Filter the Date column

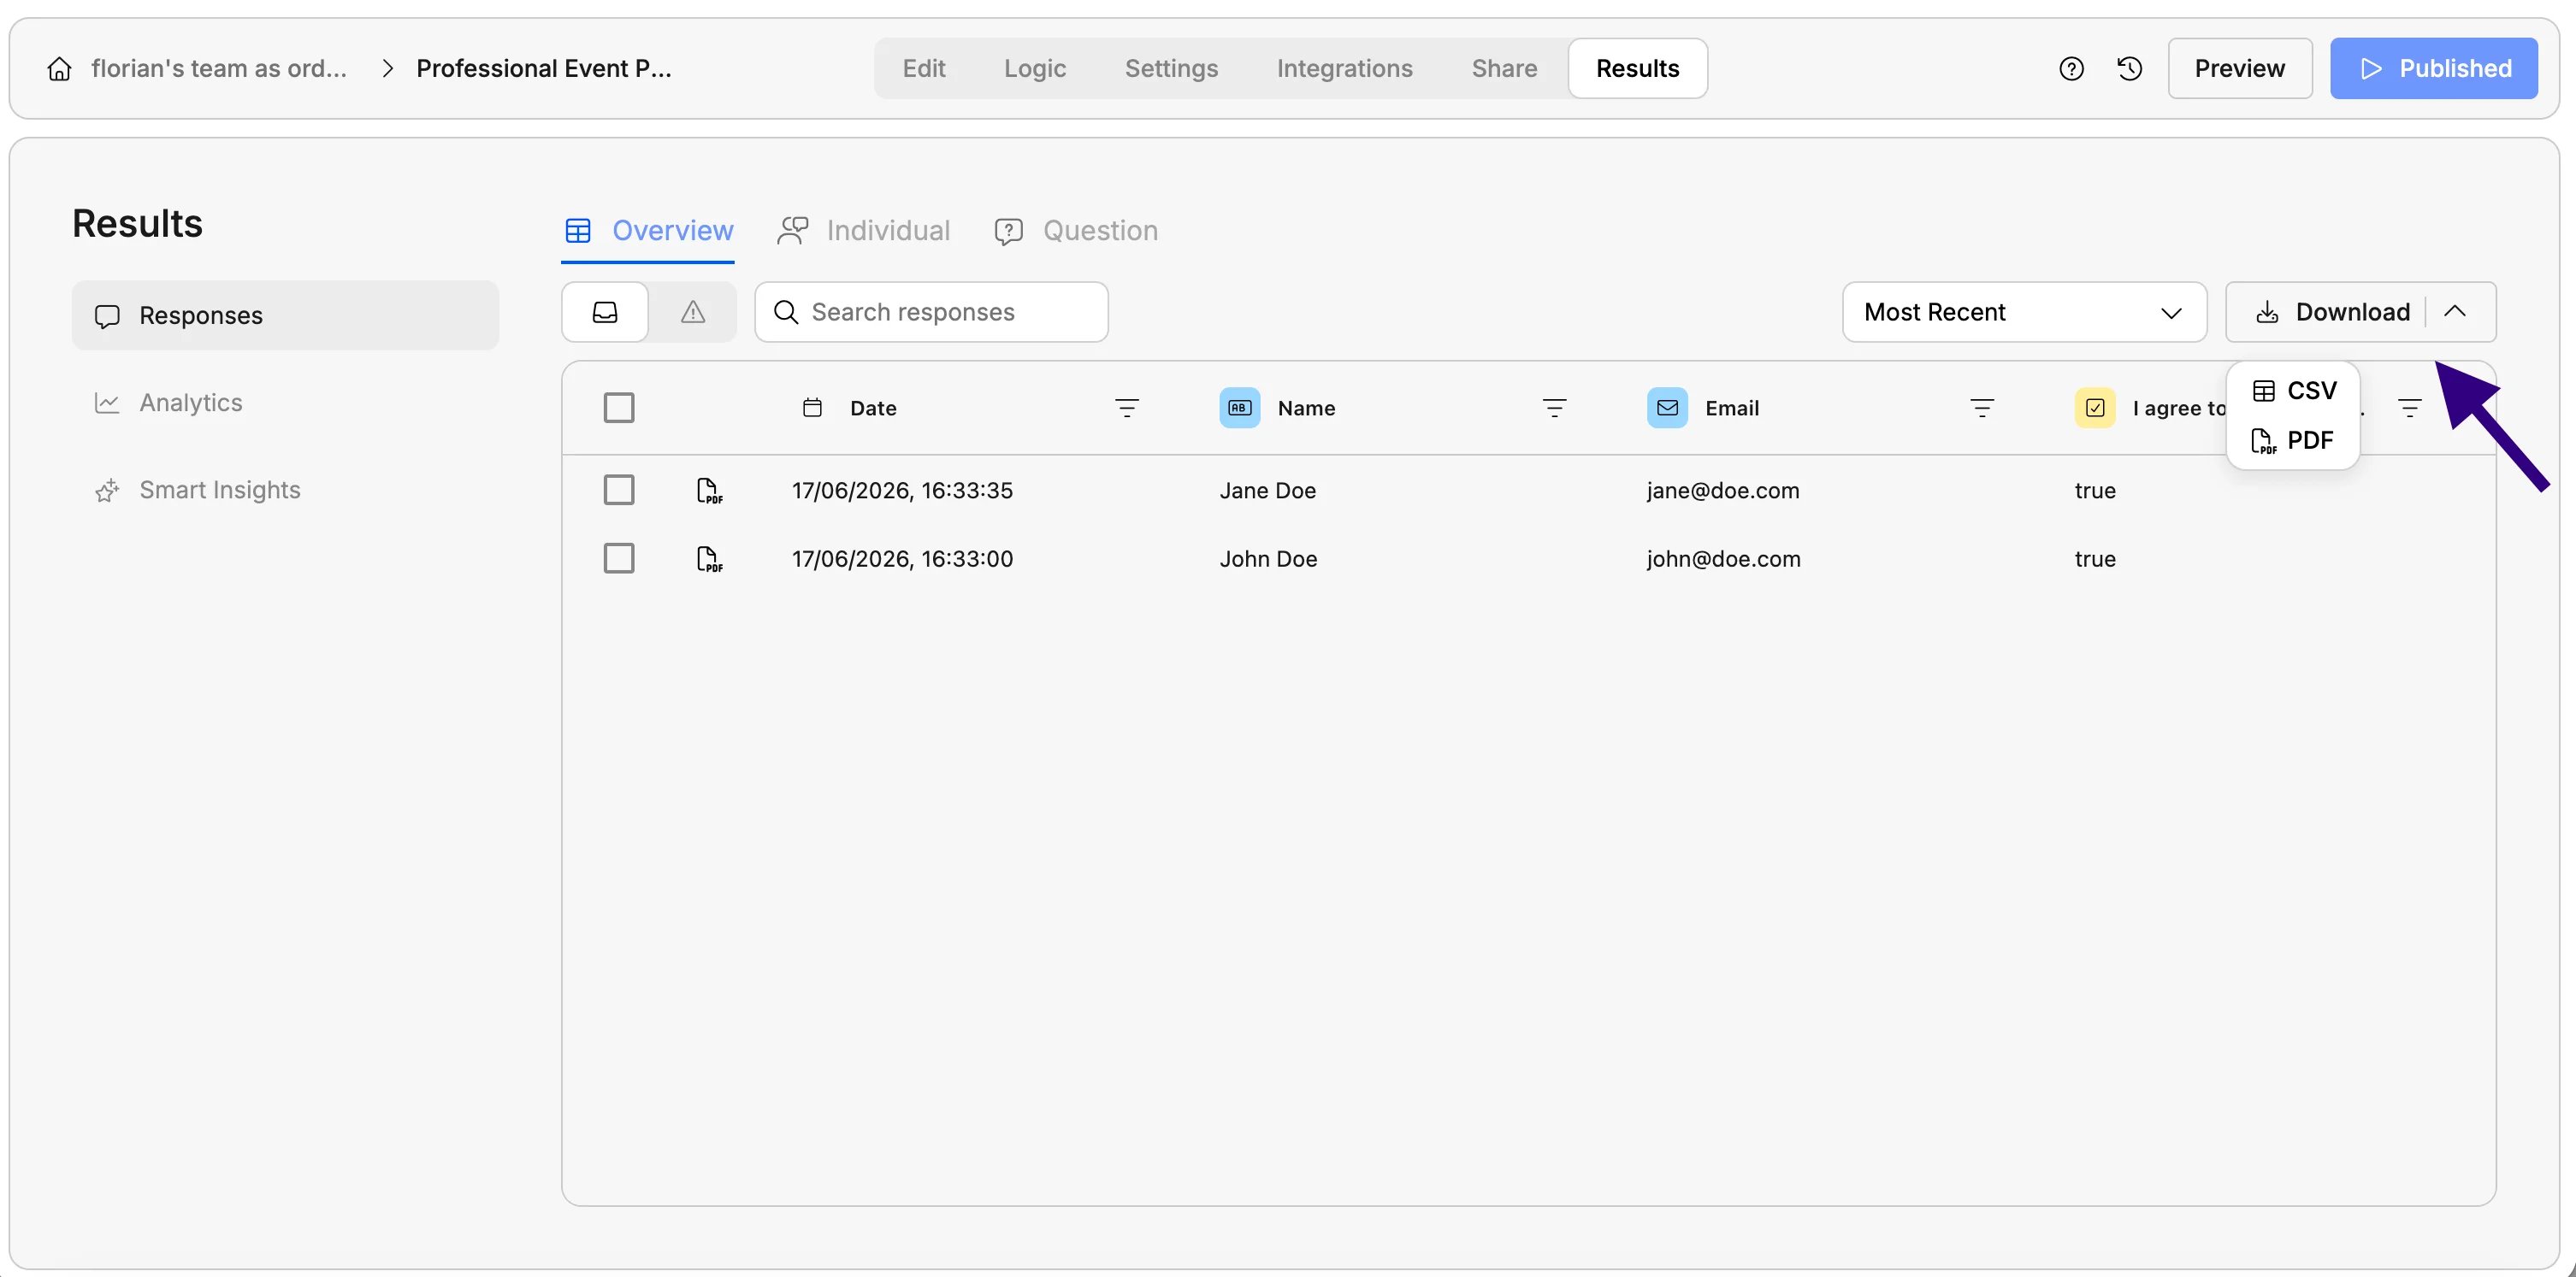click(x=1127, y=408)
